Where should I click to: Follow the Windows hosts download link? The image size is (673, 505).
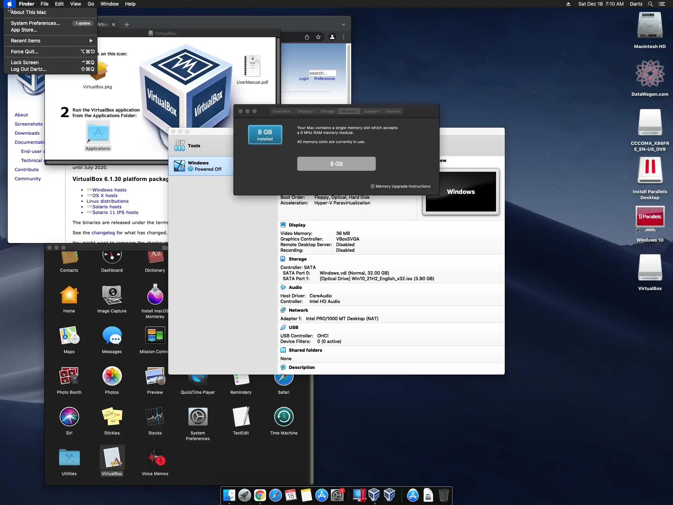109,190
